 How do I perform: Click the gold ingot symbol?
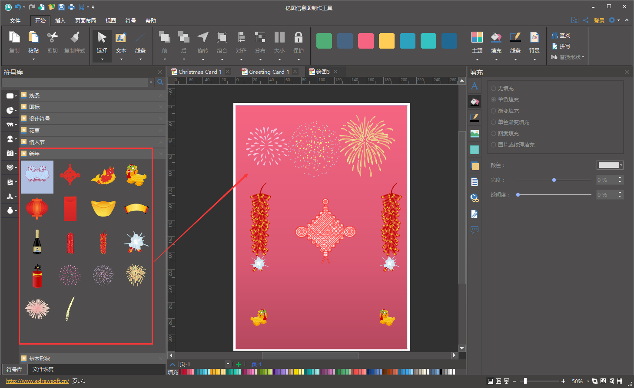(103, 208)
